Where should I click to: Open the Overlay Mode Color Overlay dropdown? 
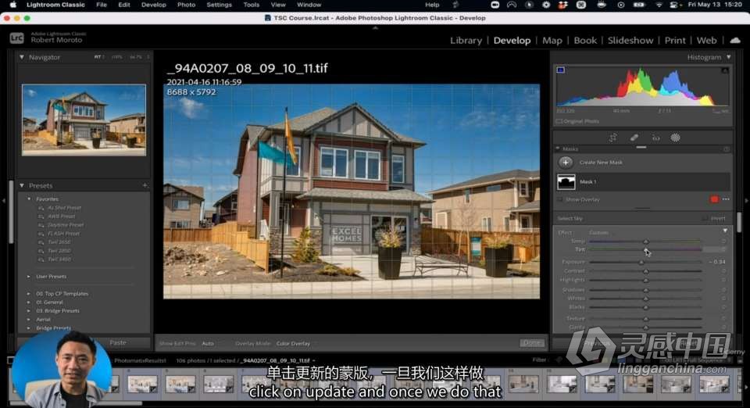click(294, 343)
